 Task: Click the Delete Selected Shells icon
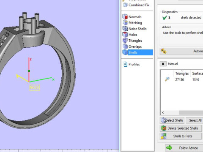(x=164, y=128)
